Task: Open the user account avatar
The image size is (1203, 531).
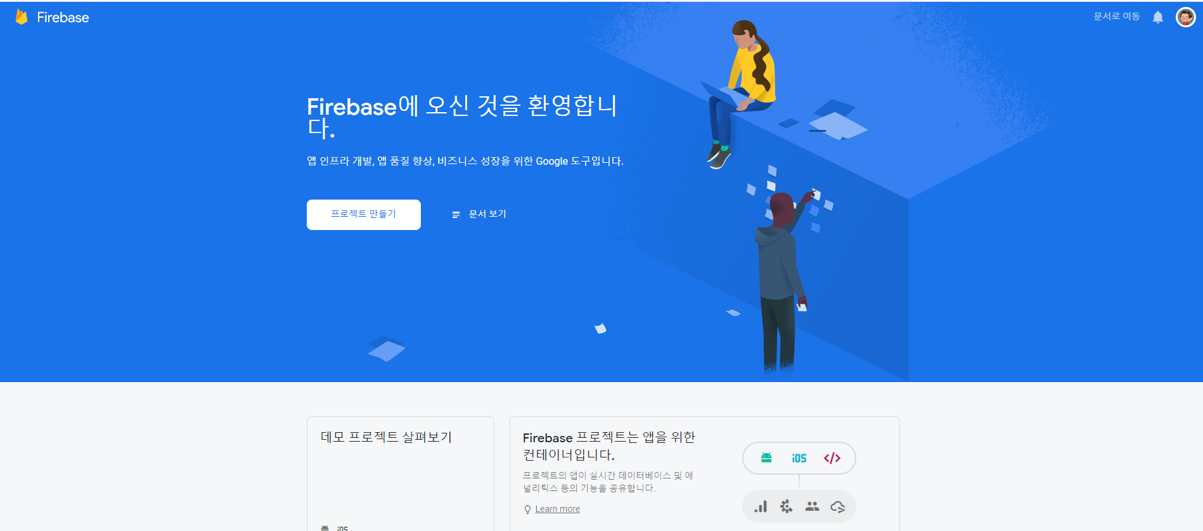Action: click(x=1186, y=17)
